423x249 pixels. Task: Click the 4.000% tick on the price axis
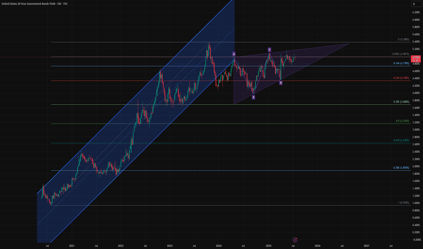click(x=416, y=93)
